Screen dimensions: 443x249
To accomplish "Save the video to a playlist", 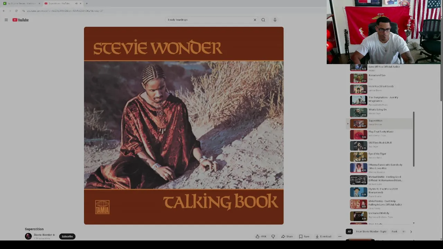I will coord(304,237).
